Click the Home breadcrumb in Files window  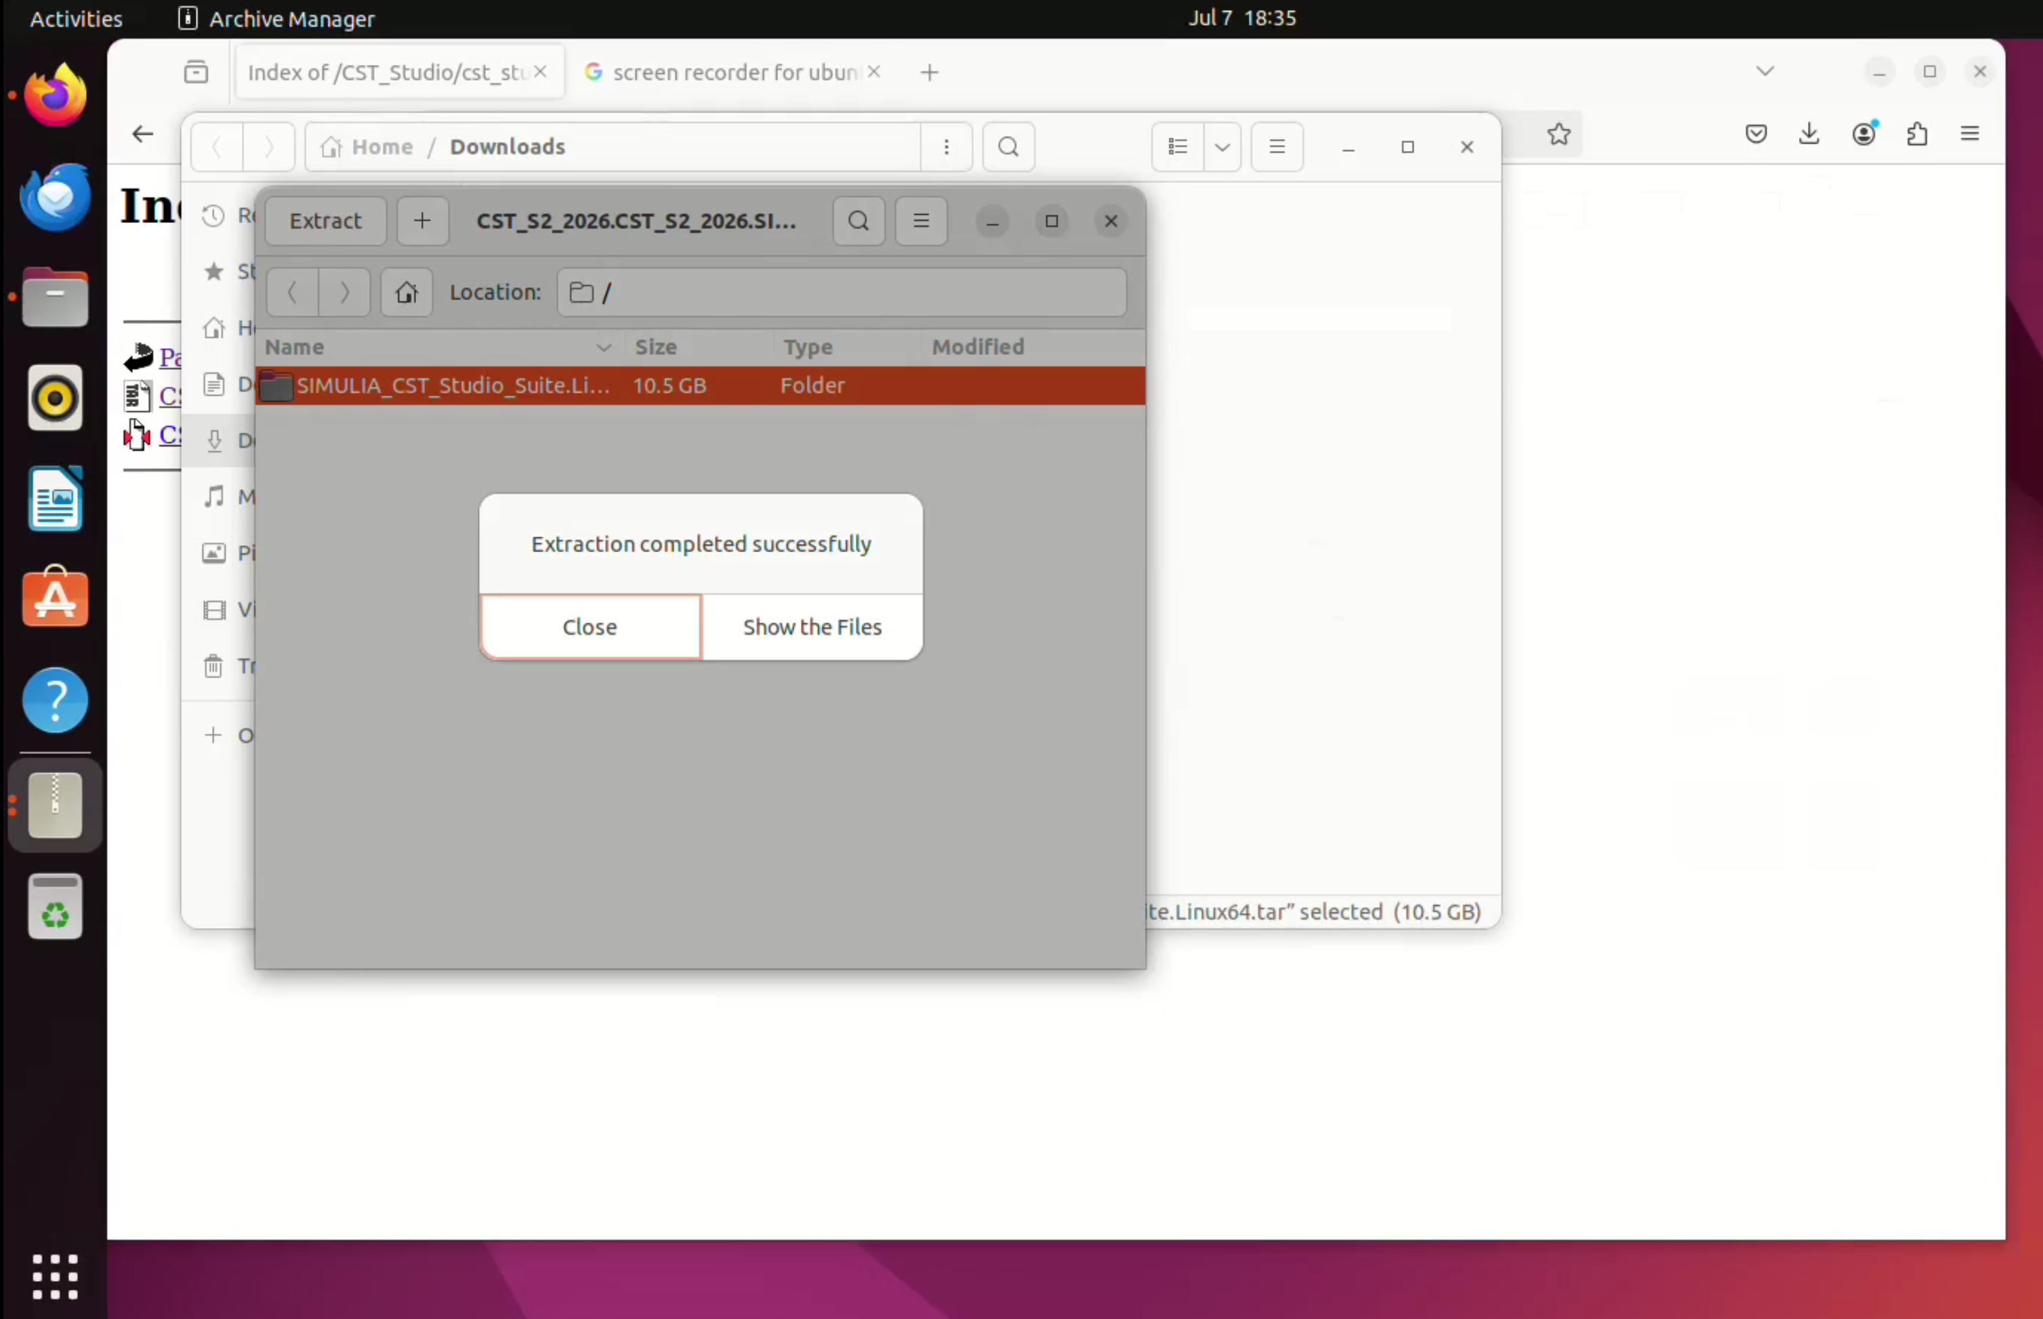(x=367, y=147)
